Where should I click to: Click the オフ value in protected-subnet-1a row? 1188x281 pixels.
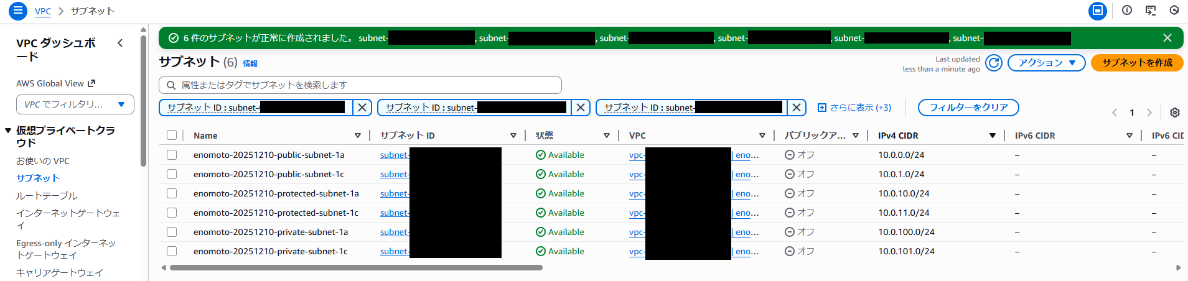tap(800, 193)
